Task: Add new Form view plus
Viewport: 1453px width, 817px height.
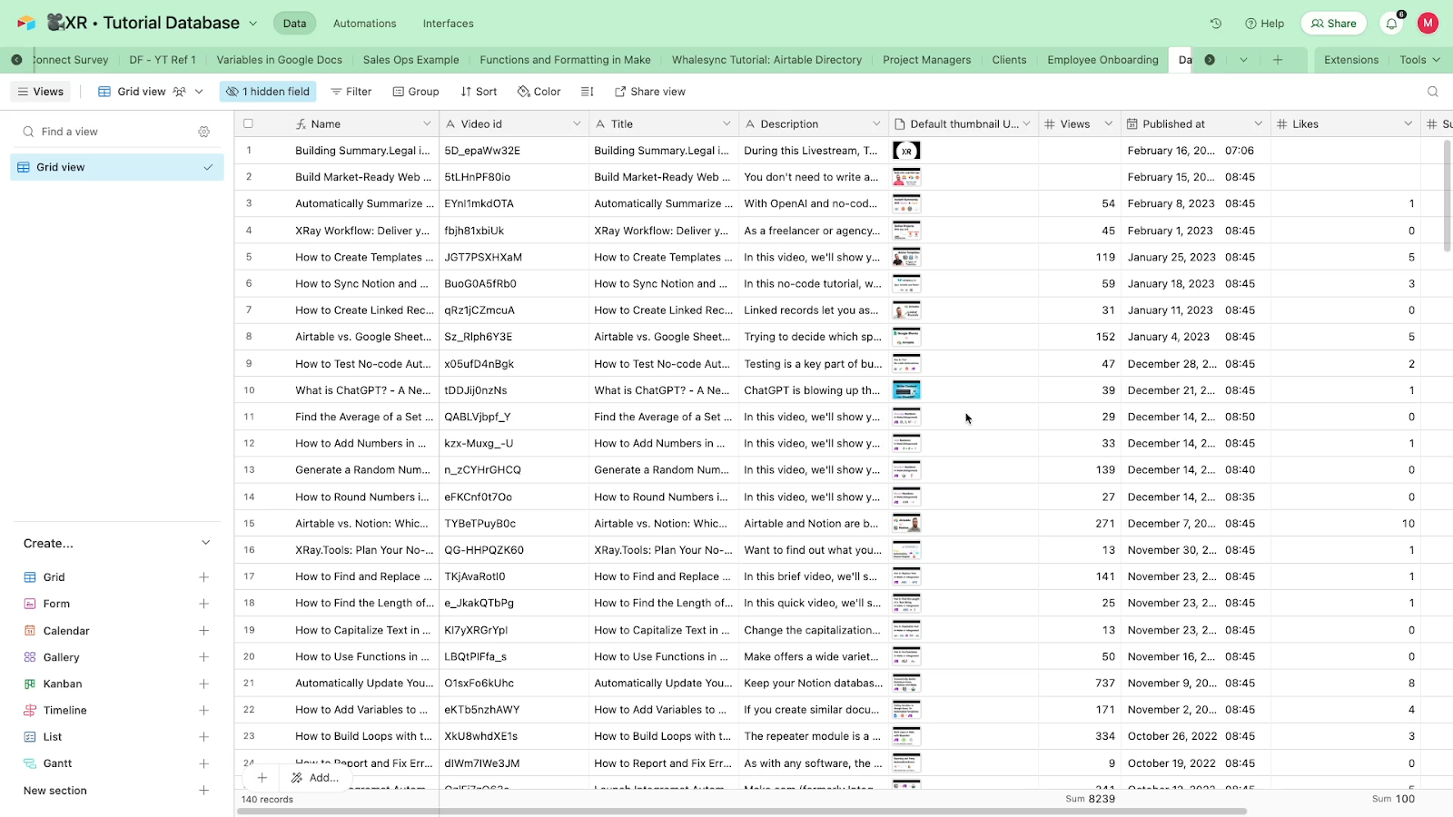Action: (204, 604)
